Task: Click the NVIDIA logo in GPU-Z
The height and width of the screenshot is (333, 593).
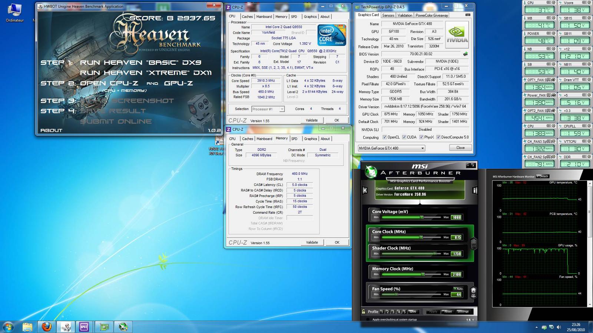Action: tap(457, 34)
